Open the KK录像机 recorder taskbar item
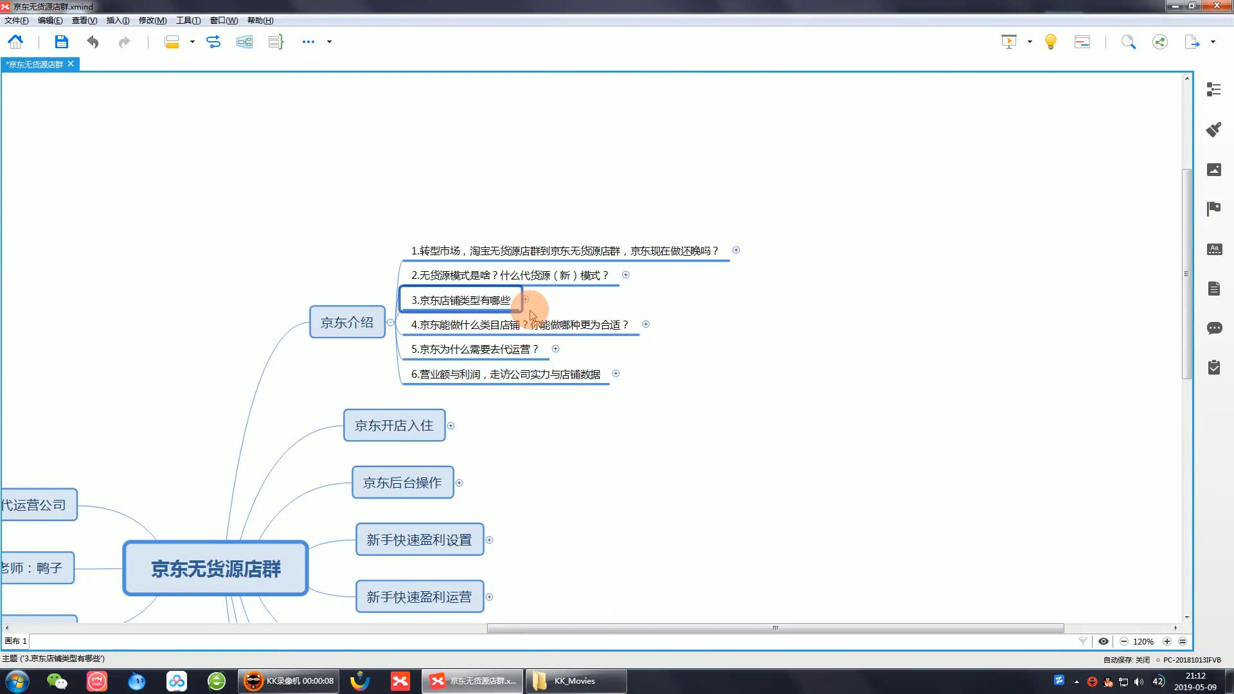The height and width of the screenshot is (694, 1234). (289, 681)
